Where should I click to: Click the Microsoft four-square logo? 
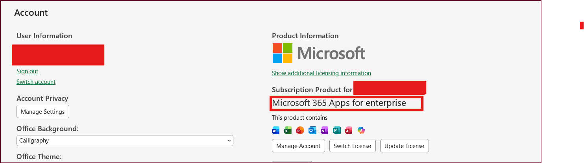[x=283, y=53]
